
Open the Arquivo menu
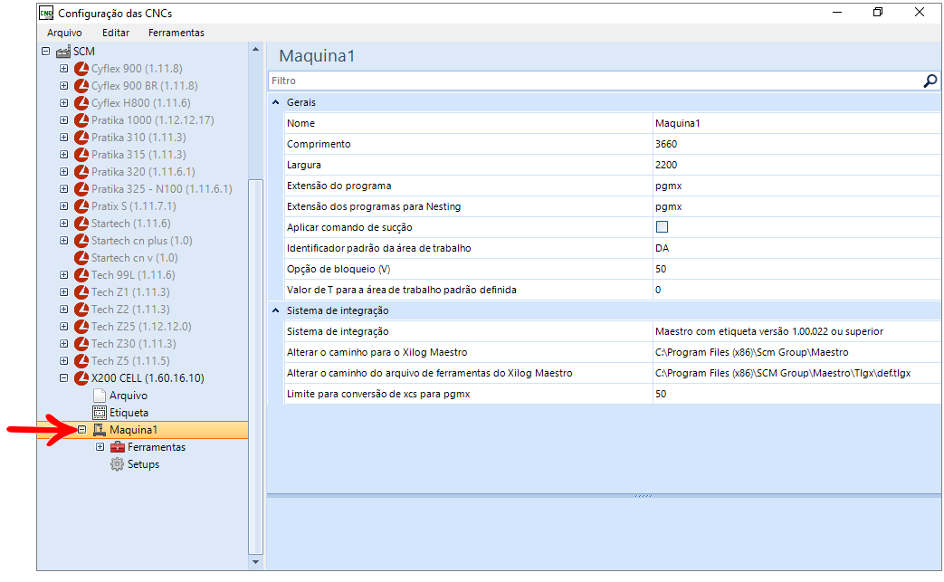(64, 33)
